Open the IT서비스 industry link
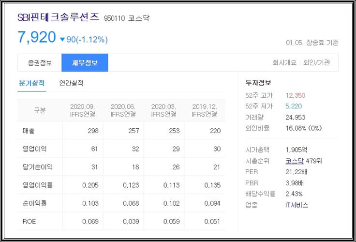356x242 pixels. pos(297,205)
